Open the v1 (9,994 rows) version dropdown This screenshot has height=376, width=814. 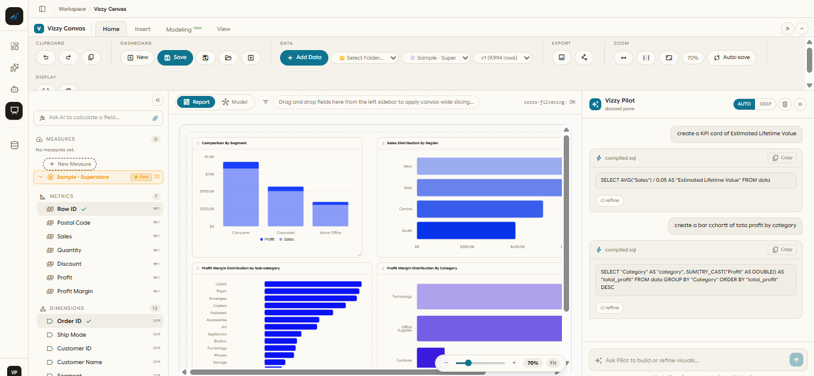coord(503,58)
